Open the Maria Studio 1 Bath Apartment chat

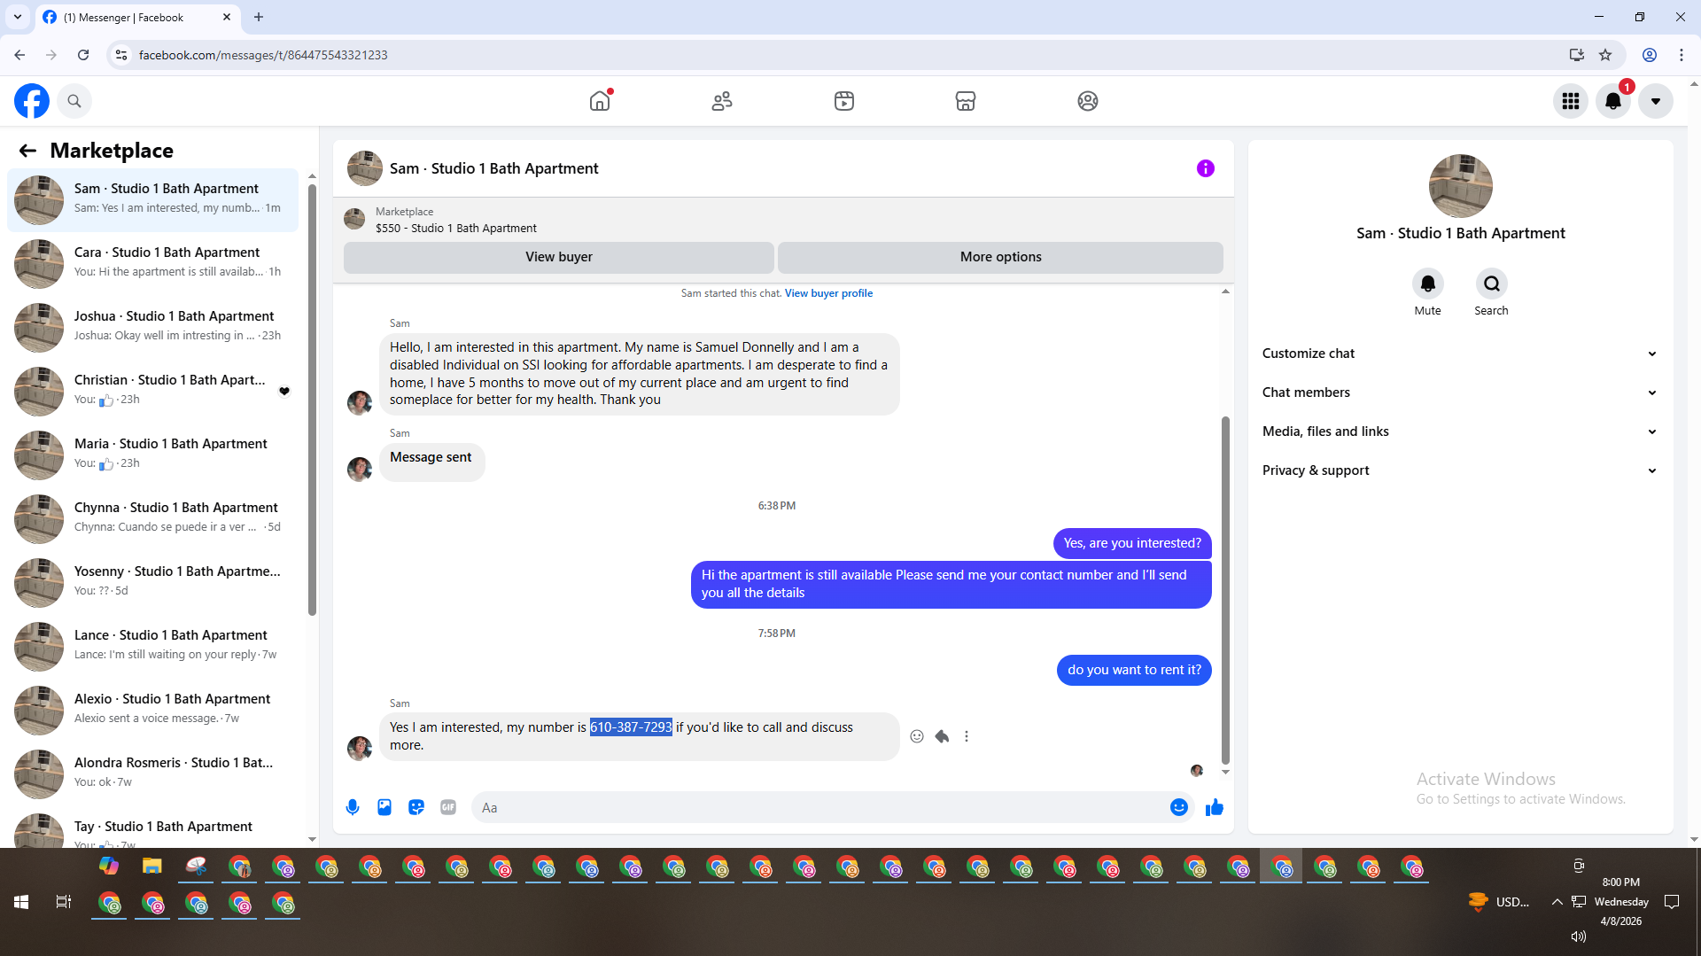tap(152, 455)
